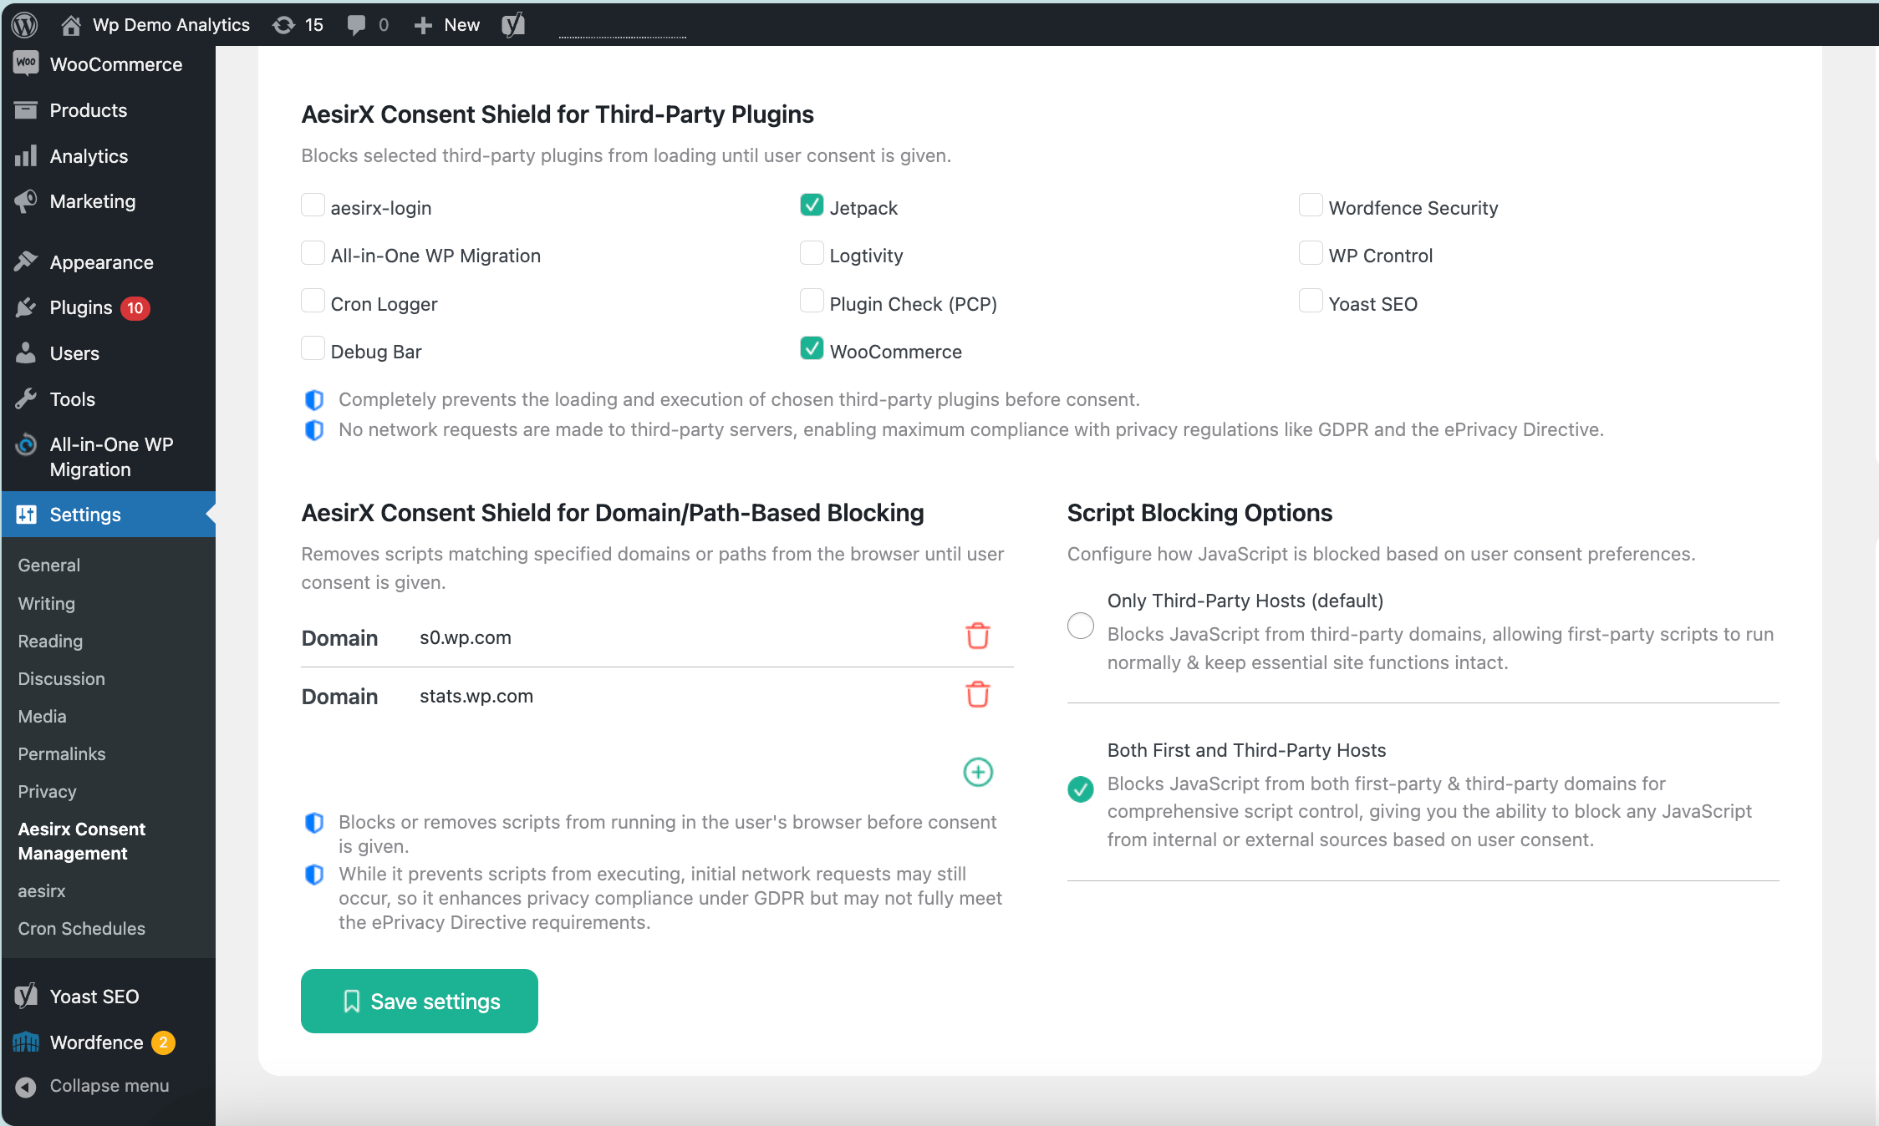
Task: Open Plugins menu with 10 updates
Action: (x=81, y=307)
